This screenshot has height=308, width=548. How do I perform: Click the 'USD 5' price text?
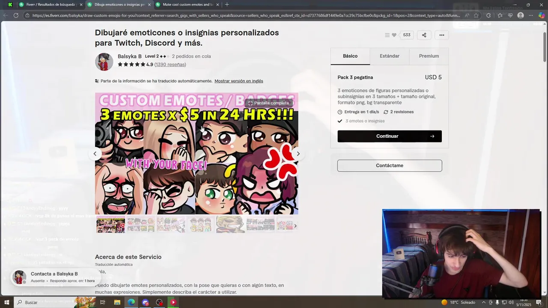[433, 77]
